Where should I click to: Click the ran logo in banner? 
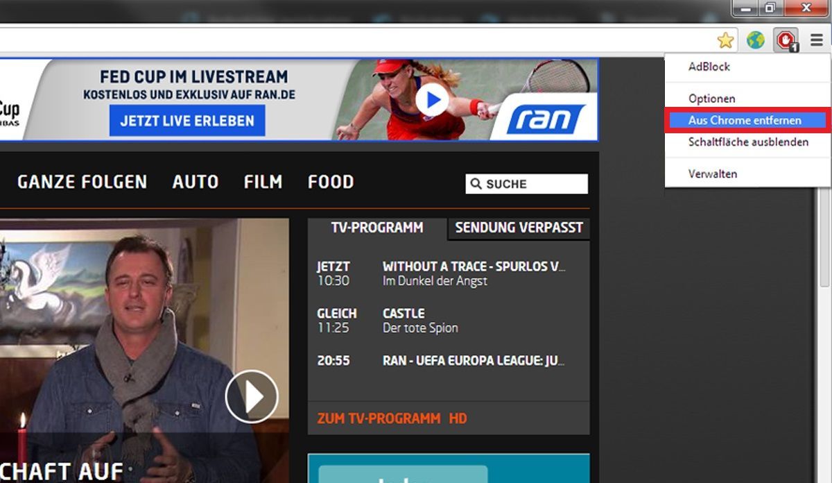point(545,119)
